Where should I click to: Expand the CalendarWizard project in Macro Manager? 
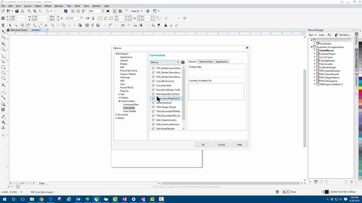[314, 54]
